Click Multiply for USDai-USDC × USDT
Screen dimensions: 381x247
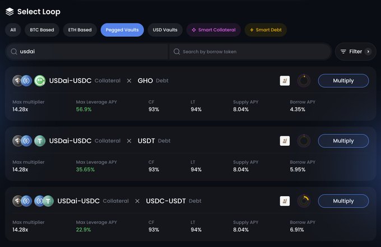(x=343, y=141)
